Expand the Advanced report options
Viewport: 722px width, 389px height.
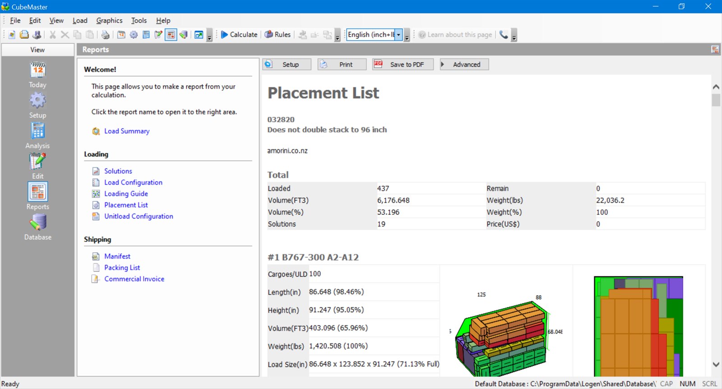tap(464, 65)
